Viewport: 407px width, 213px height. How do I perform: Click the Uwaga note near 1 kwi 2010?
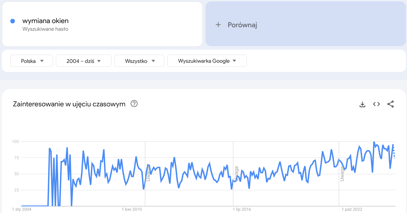148,173
